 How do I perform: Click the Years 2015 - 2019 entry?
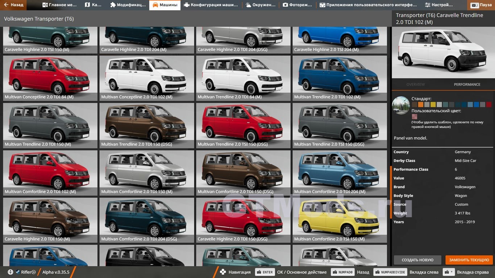click(x=442, y=222)
